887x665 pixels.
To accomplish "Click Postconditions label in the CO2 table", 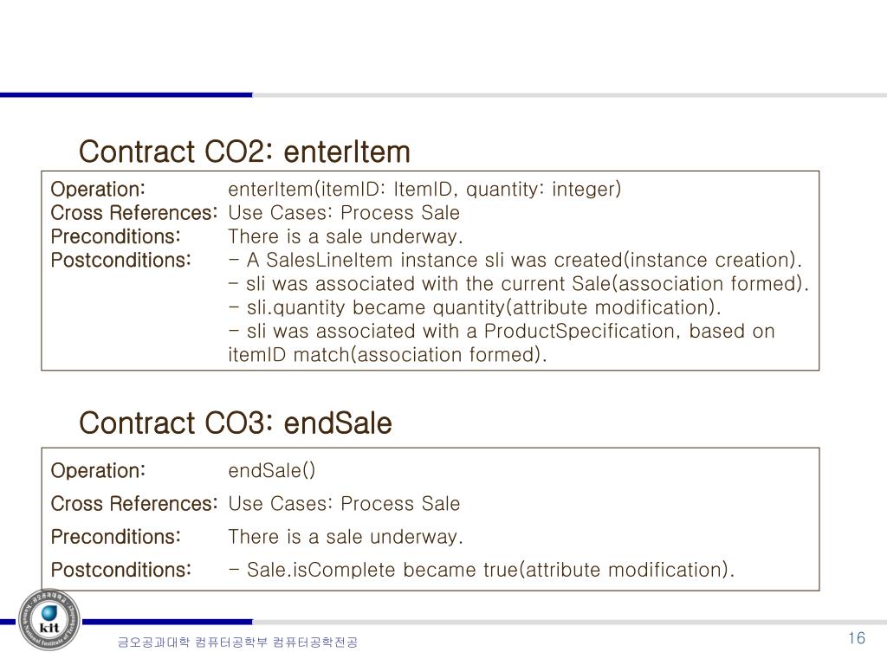I will (121, 260).
